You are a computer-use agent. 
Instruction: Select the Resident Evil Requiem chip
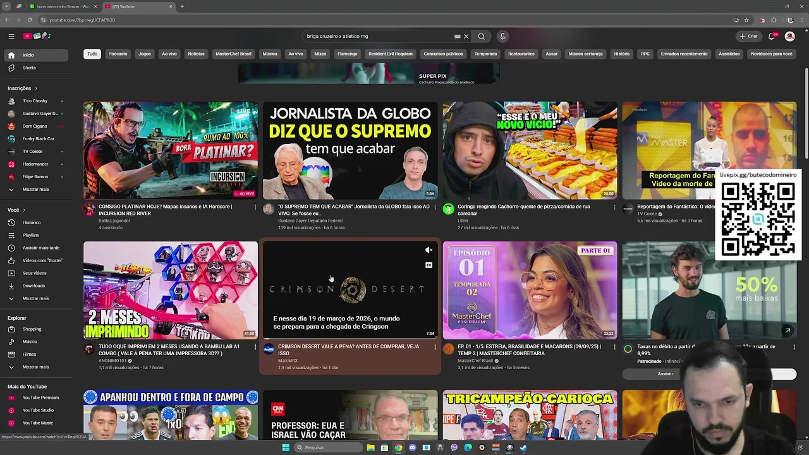point(391,54)
